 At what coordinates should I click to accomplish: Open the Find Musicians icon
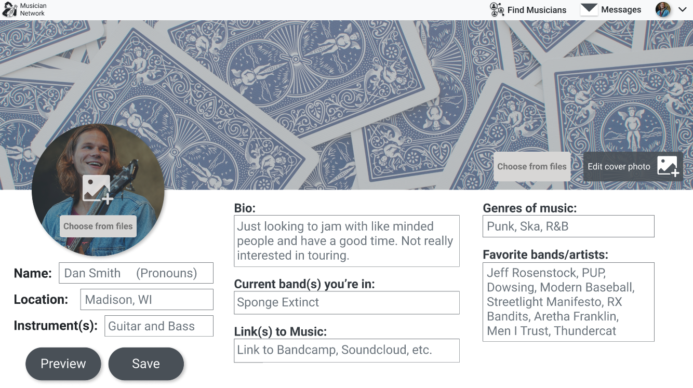coord(497,9)
